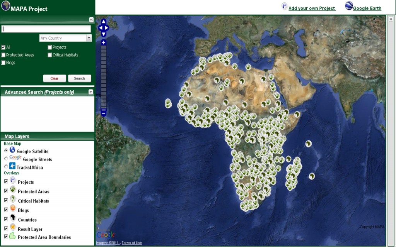The width and height of the screenshot is (396, 247).
Task: Pan the map left with the arrow
Action: tap(100, 28)
